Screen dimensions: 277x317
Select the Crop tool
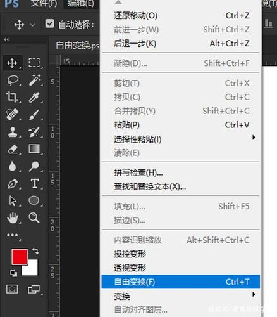pyautogui.click(x=12, y=97)
